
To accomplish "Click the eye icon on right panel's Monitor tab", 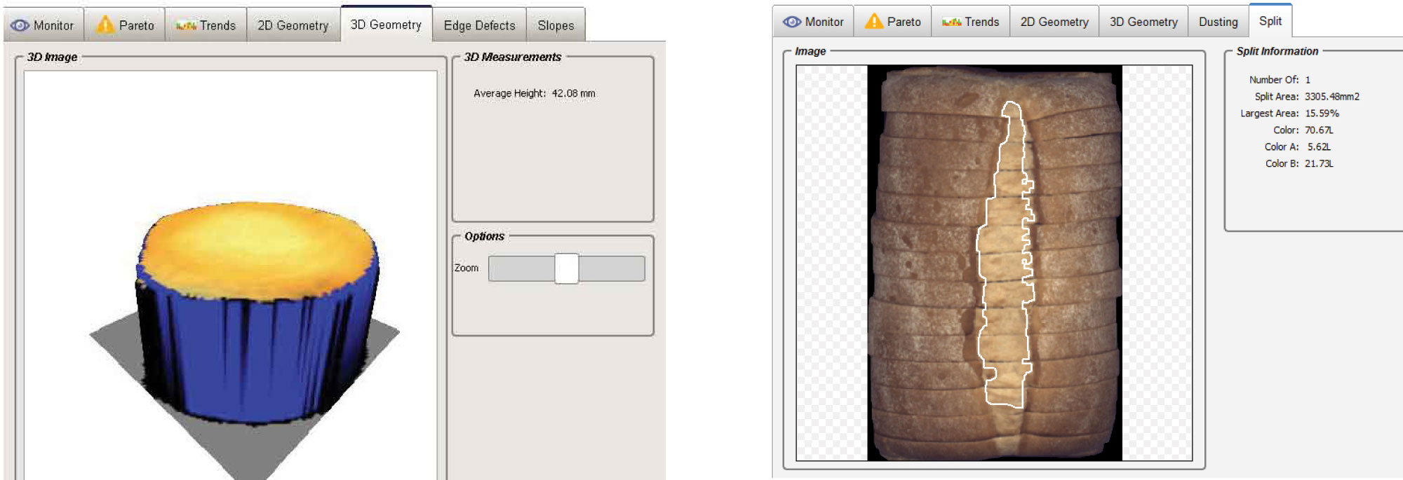I will [x=792, y=22].
